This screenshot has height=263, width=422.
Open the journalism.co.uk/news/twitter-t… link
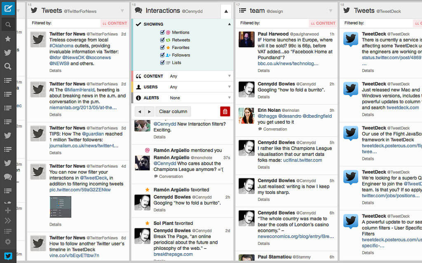[84, 146]
